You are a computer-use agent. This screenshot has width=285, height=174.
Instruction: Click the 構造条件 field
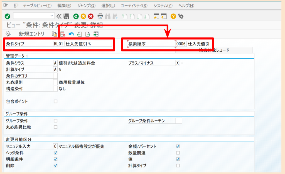(x=55, y=89)
